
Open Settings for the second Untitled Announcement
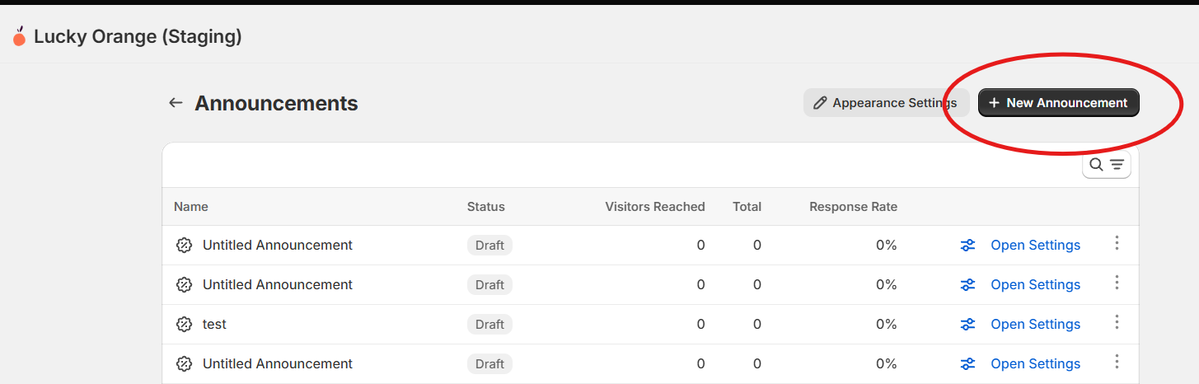(1035, 284)
